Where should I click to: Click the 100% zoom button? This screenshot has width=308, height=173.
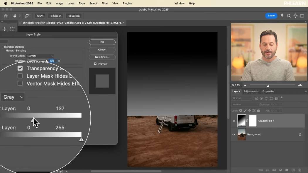coord(40,16)
